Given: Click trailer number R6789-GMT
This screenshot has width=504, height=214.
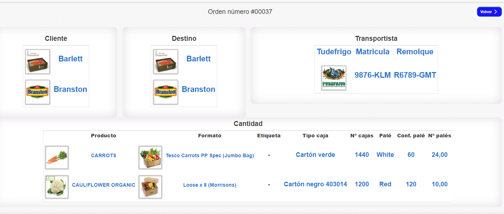Looking at the screenshot, I should [415, 75].
